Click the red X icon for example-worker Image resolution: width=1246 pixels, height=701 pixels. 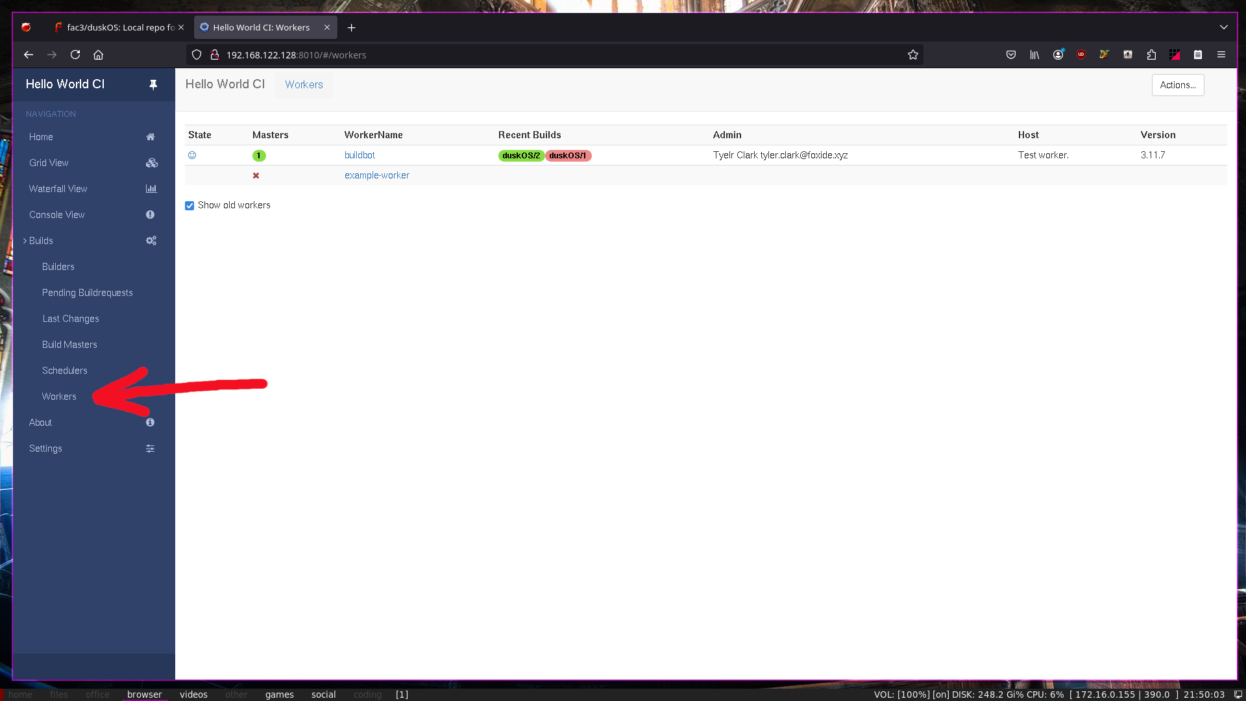[256, 176]
